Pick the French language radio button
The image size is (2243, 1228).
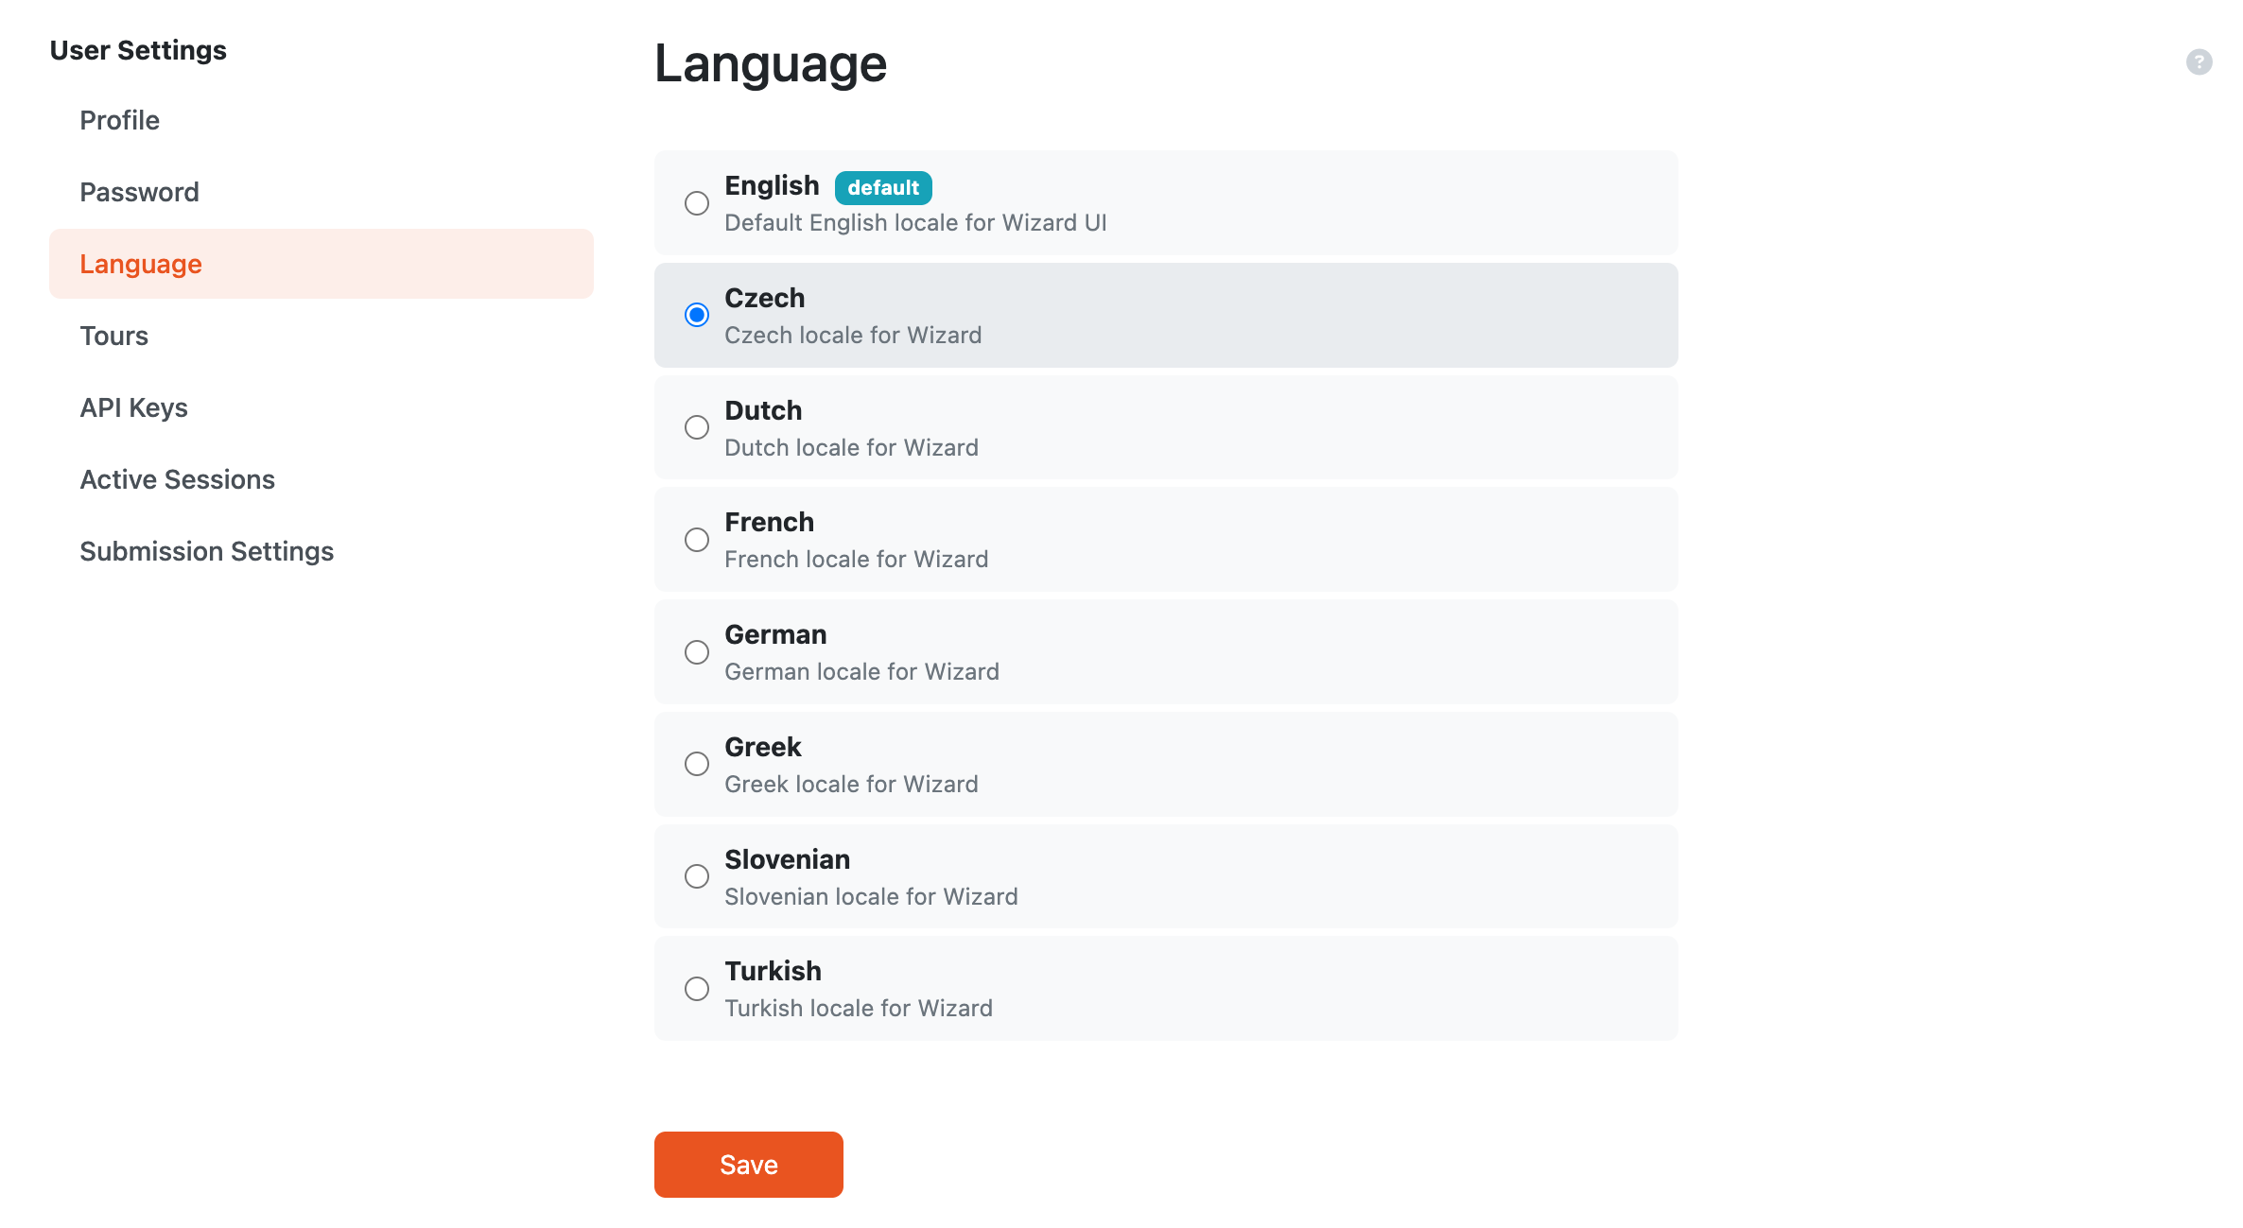point(697,540)
